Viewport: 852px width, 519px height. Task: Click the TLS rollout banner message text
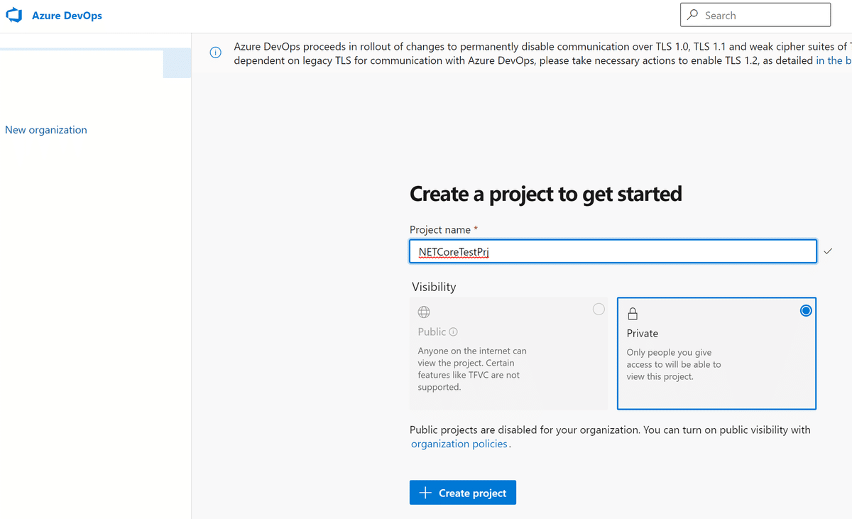click(542, 53)
